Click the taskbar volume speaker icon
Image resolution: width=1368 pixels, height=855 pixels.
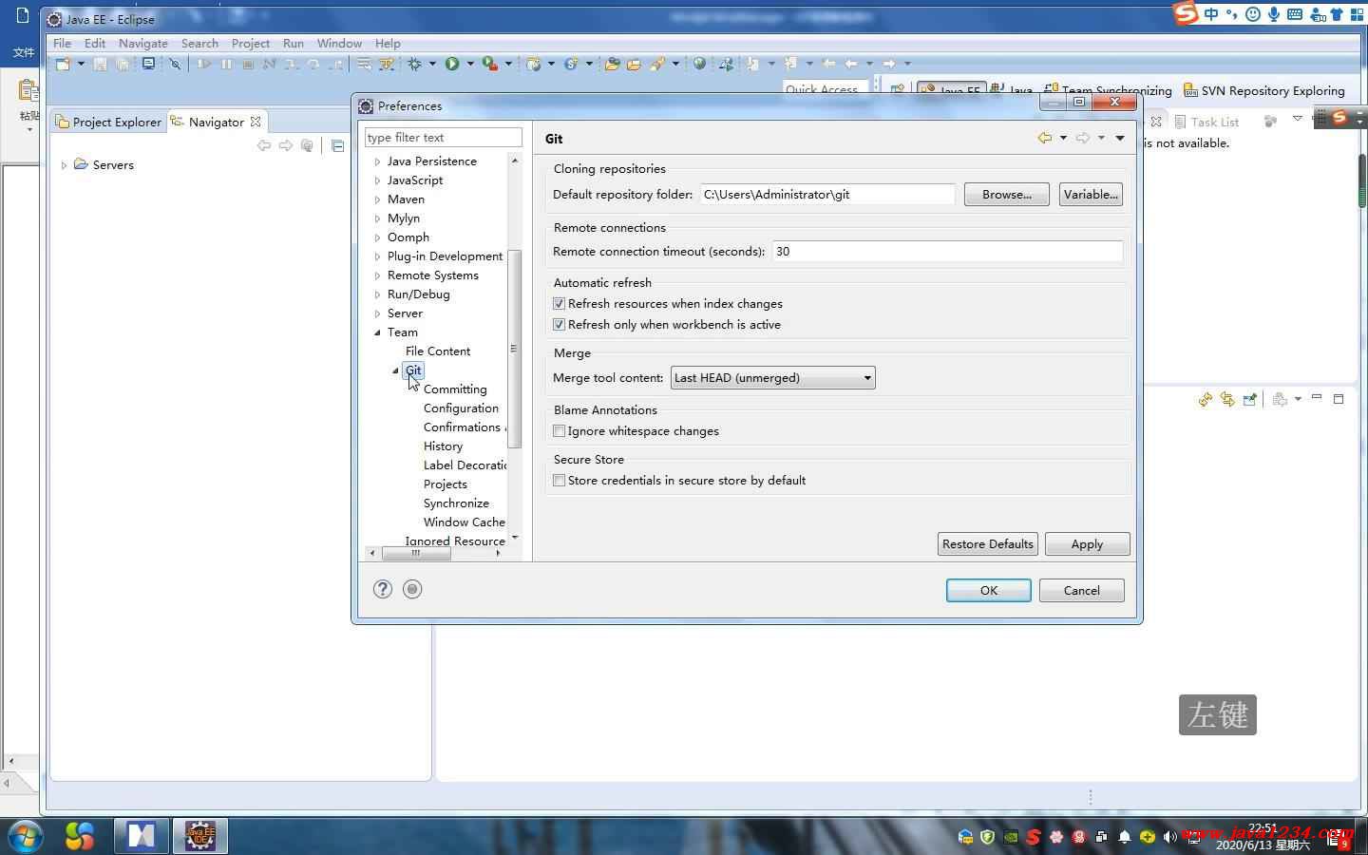pyautogui.click(x=1169, y=837)
